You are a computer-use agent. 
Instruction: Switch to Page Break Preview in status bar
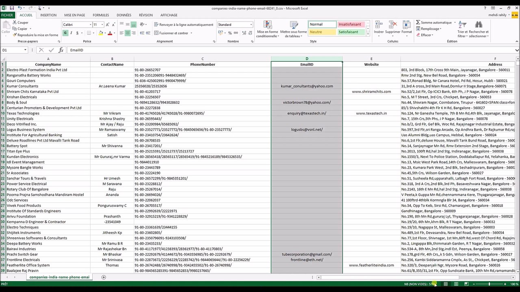(466, 284)
